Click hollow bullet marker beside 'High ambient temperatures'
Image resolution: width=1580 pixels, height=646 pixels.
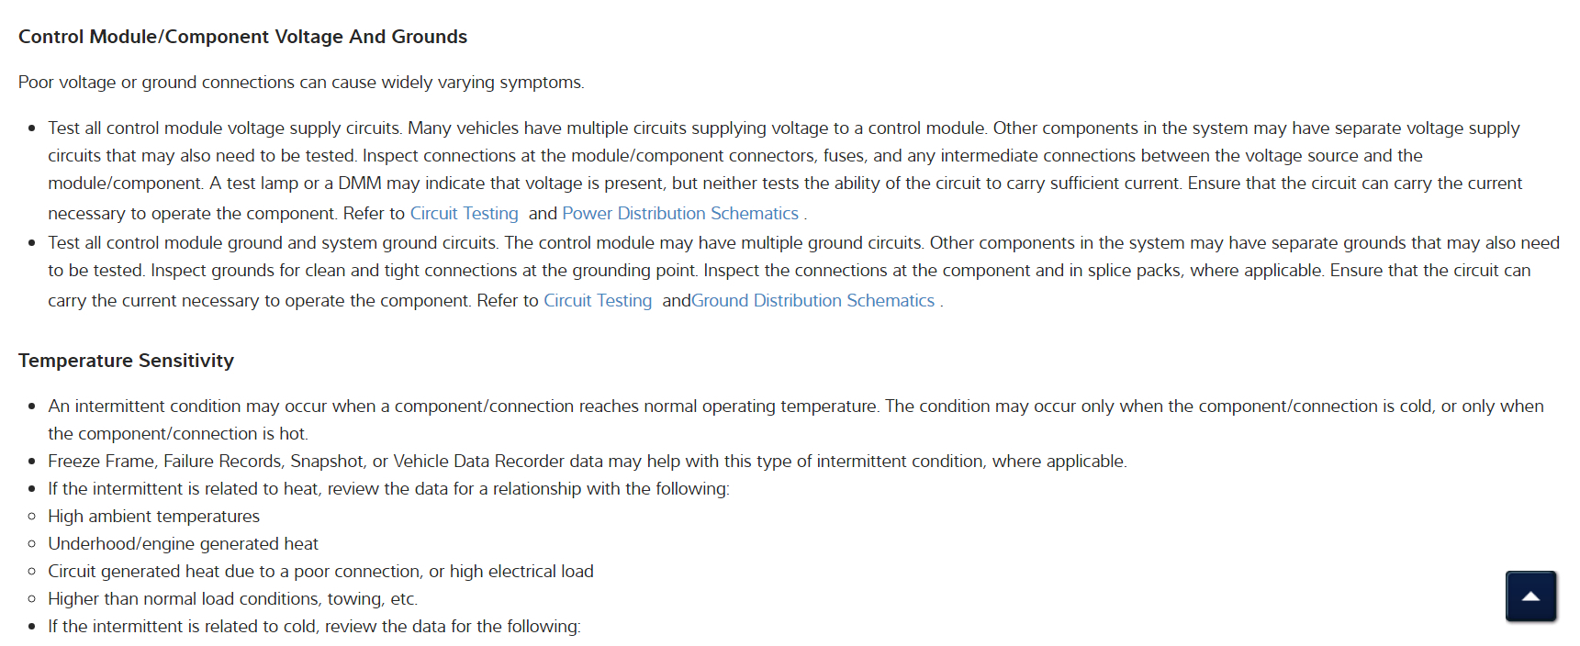coord(32,517)
